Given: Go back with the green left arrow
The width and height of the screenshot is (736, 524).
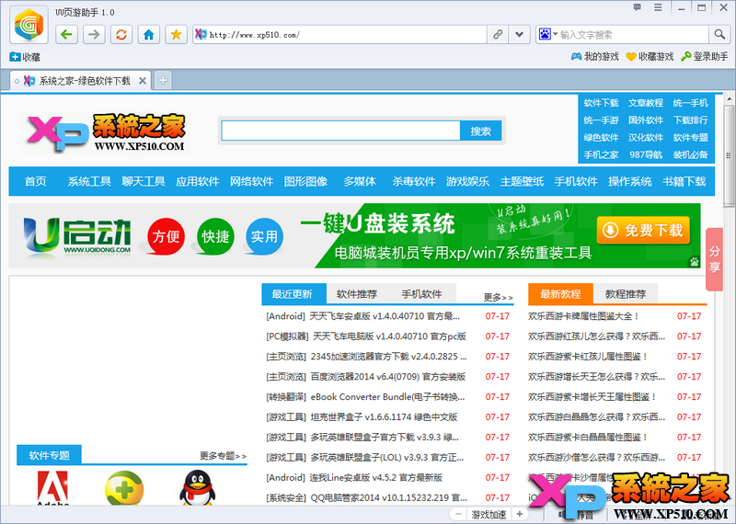Looking at the screenshot, I should click(66, 34).
